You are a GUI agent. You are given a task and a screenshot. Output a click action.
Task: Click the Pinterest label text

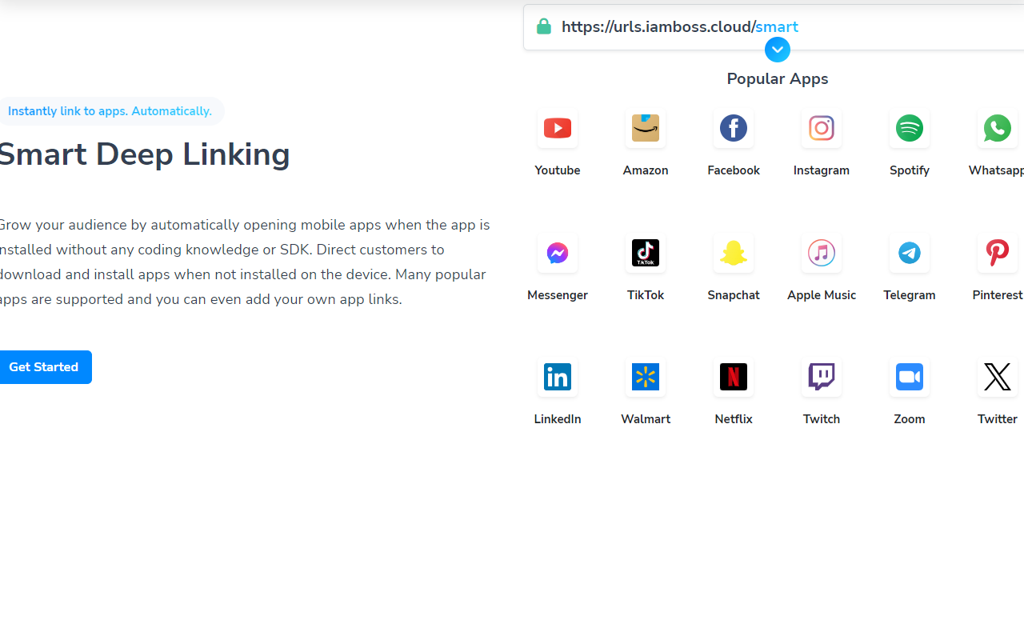pyautogui.click(x=998, y=295)
